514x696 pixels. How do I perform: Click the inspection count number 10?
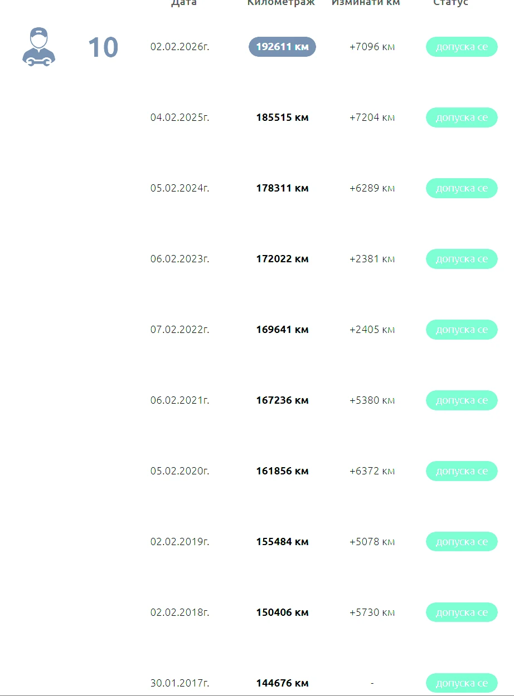103,48
